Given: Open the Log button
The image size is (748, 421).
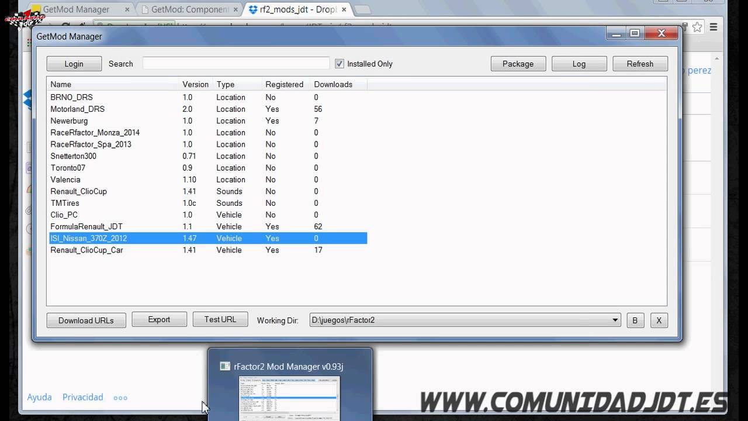Looking at the screenshot, I should click(x=579, y=64).
